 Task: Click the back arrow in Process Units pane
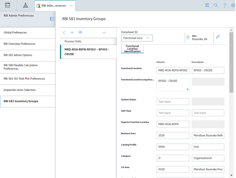64,32
